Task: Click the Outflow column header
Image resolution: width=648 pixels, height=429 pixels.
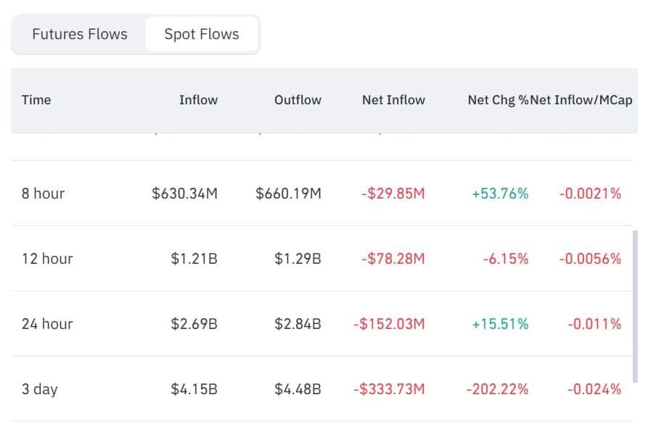Action: (x=298, y=100)
